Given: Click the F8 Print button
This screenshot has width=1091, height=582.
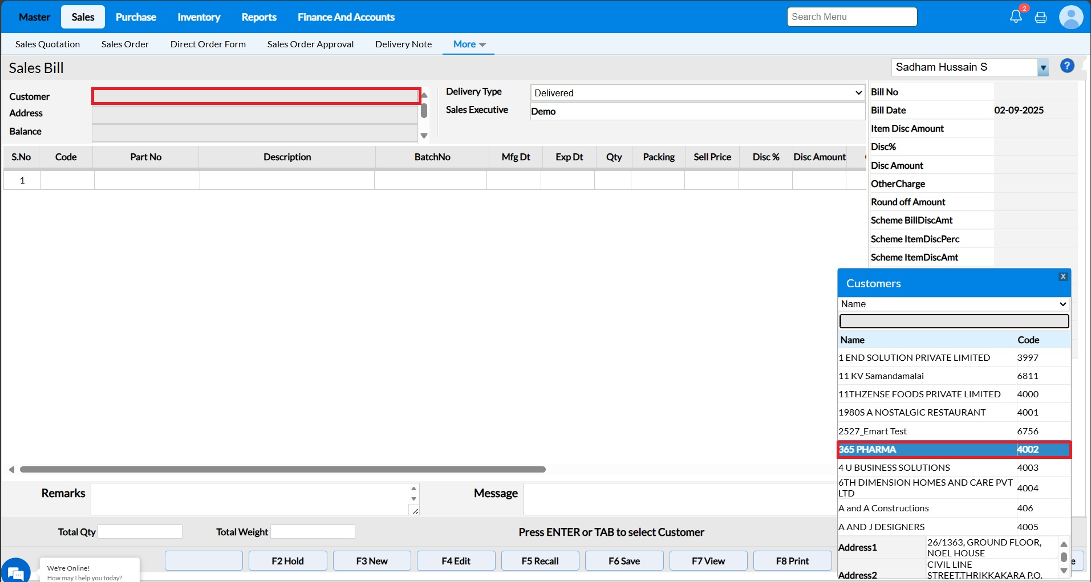Looking at the screenshot, I should click(x=793, y=561).
